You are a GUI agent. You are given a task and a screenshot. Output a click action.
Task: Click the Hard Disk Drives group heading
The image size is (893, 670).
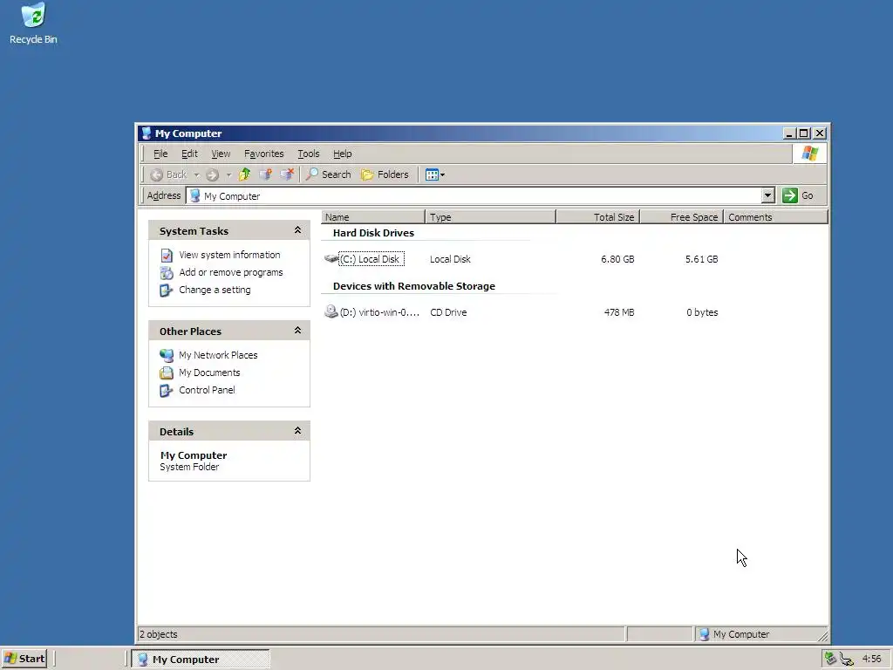(x=373, y=233)
